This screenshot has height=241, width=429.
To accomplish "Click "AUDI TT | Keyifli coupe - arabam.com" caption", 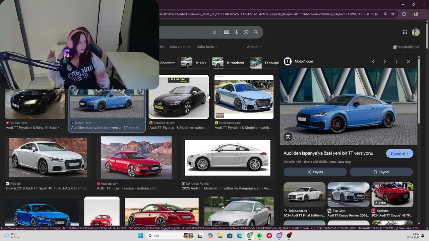I will [127, 188].
